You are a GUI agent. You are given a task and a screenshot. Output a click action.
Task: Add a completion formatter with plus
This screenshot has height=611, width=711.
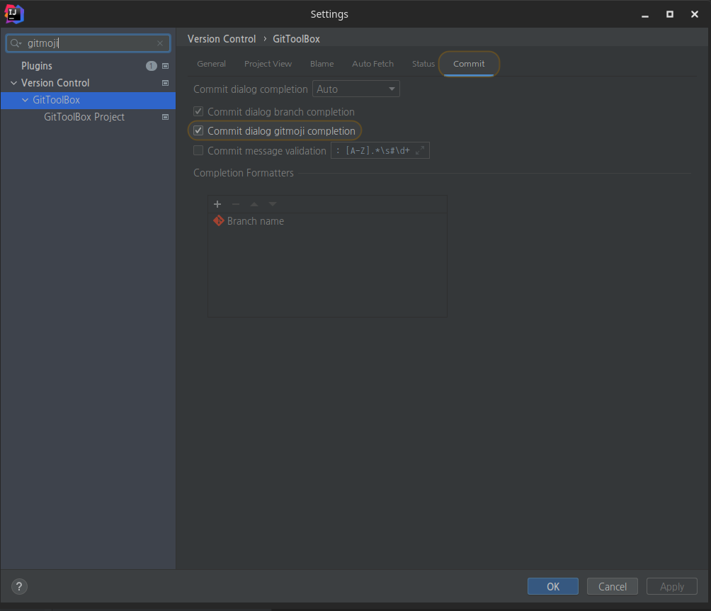pos(217,204)
